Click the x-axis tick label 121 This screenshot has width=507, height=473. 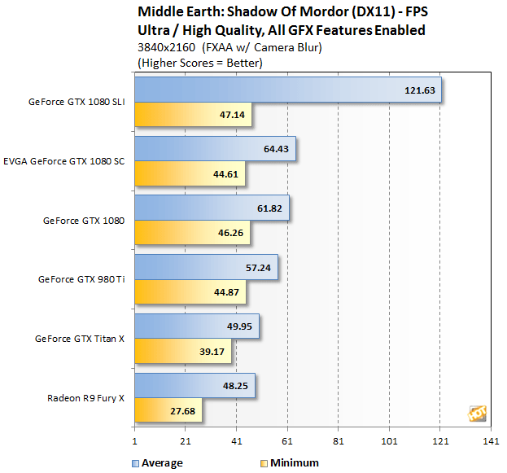coord(440,441)
